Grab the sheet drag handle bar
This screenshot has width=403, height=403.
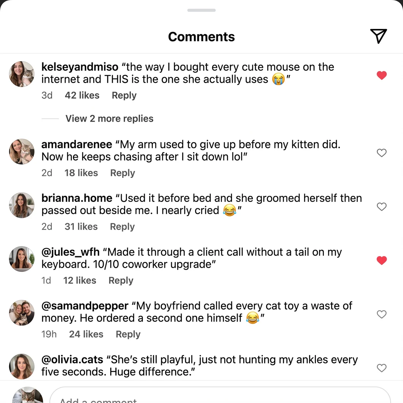(x=201, y=10)
